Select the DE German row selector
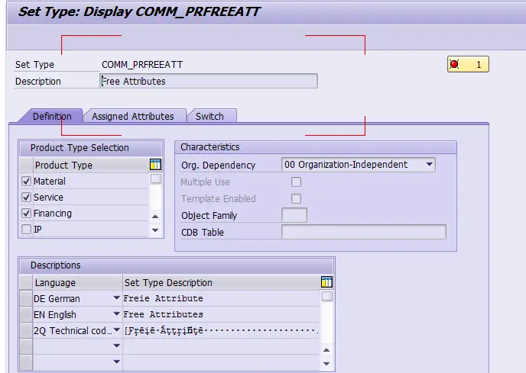The width and height of the screenshot is (526, 373). click(x=26, y=298)
